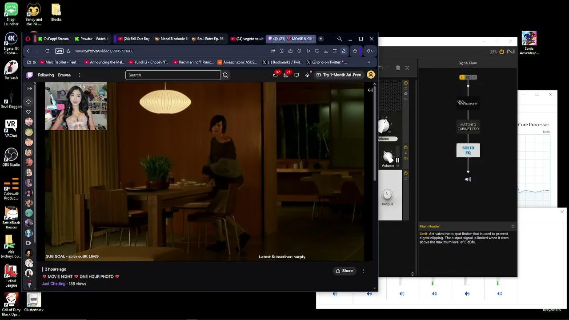Toggle power for the Output component
The width and height of the screenshot is (569, 320).
405,173
